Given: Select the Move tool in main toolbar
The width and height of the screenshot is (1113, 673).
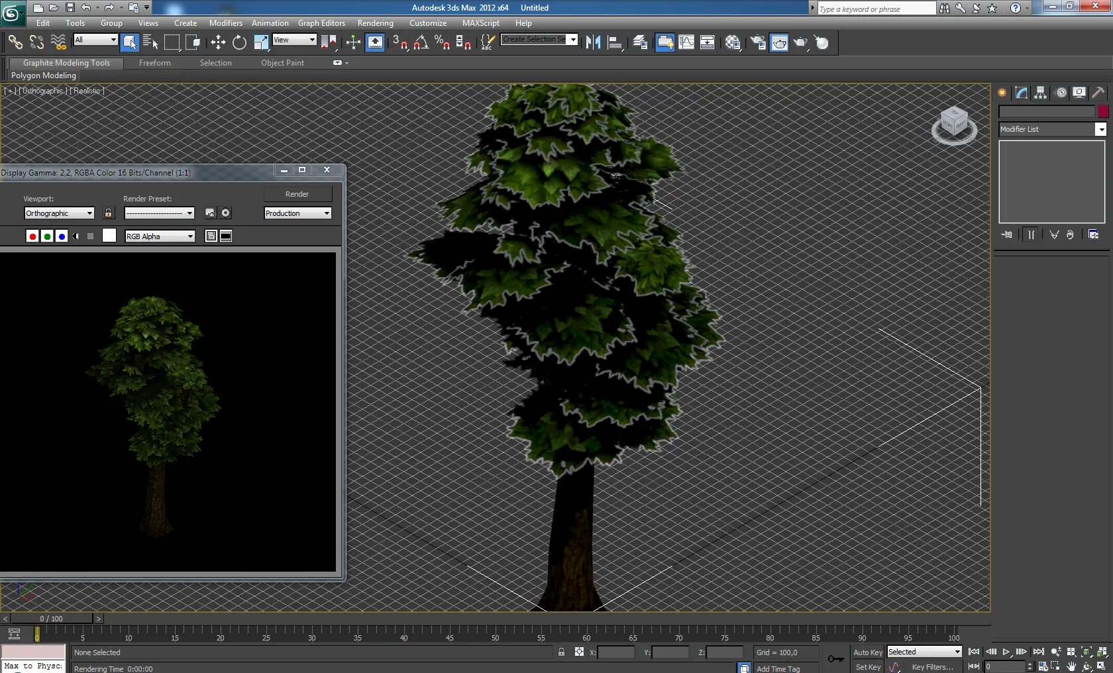Looking at the screenshot, I should 218,43.
